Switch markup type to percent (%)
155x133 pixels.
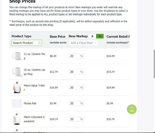click(x=100, y=36)
